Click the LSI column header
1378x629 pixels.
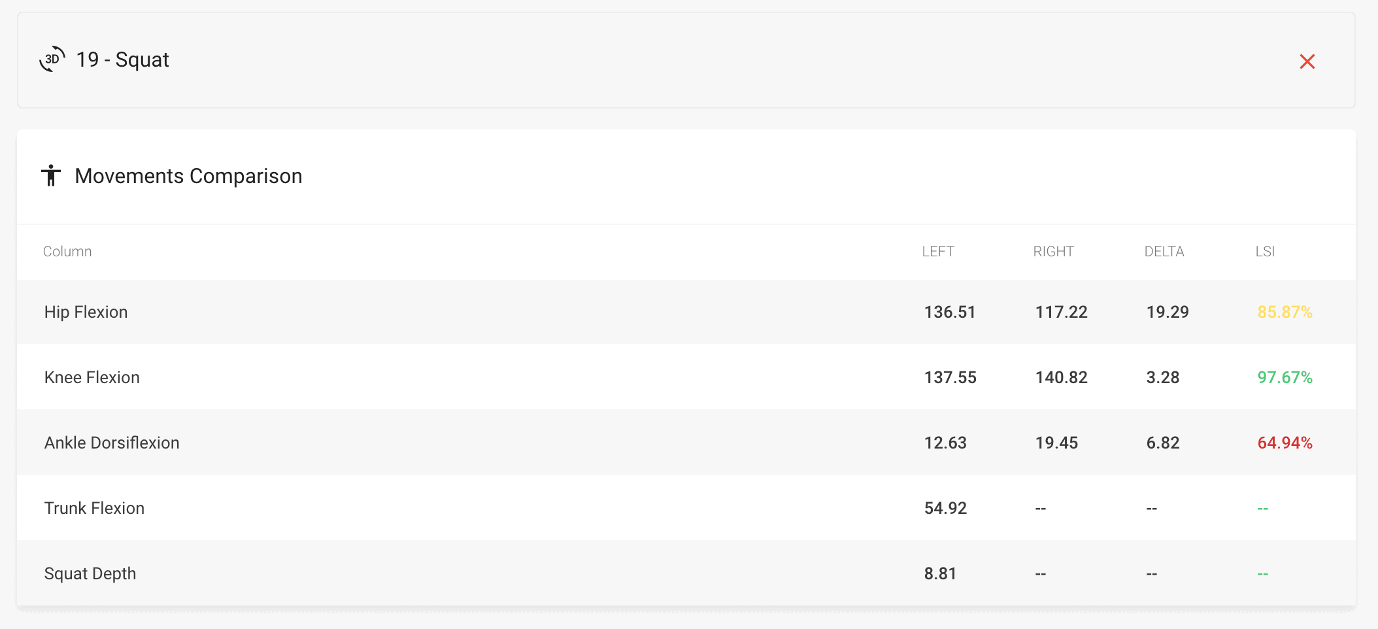pos(1265,252)
